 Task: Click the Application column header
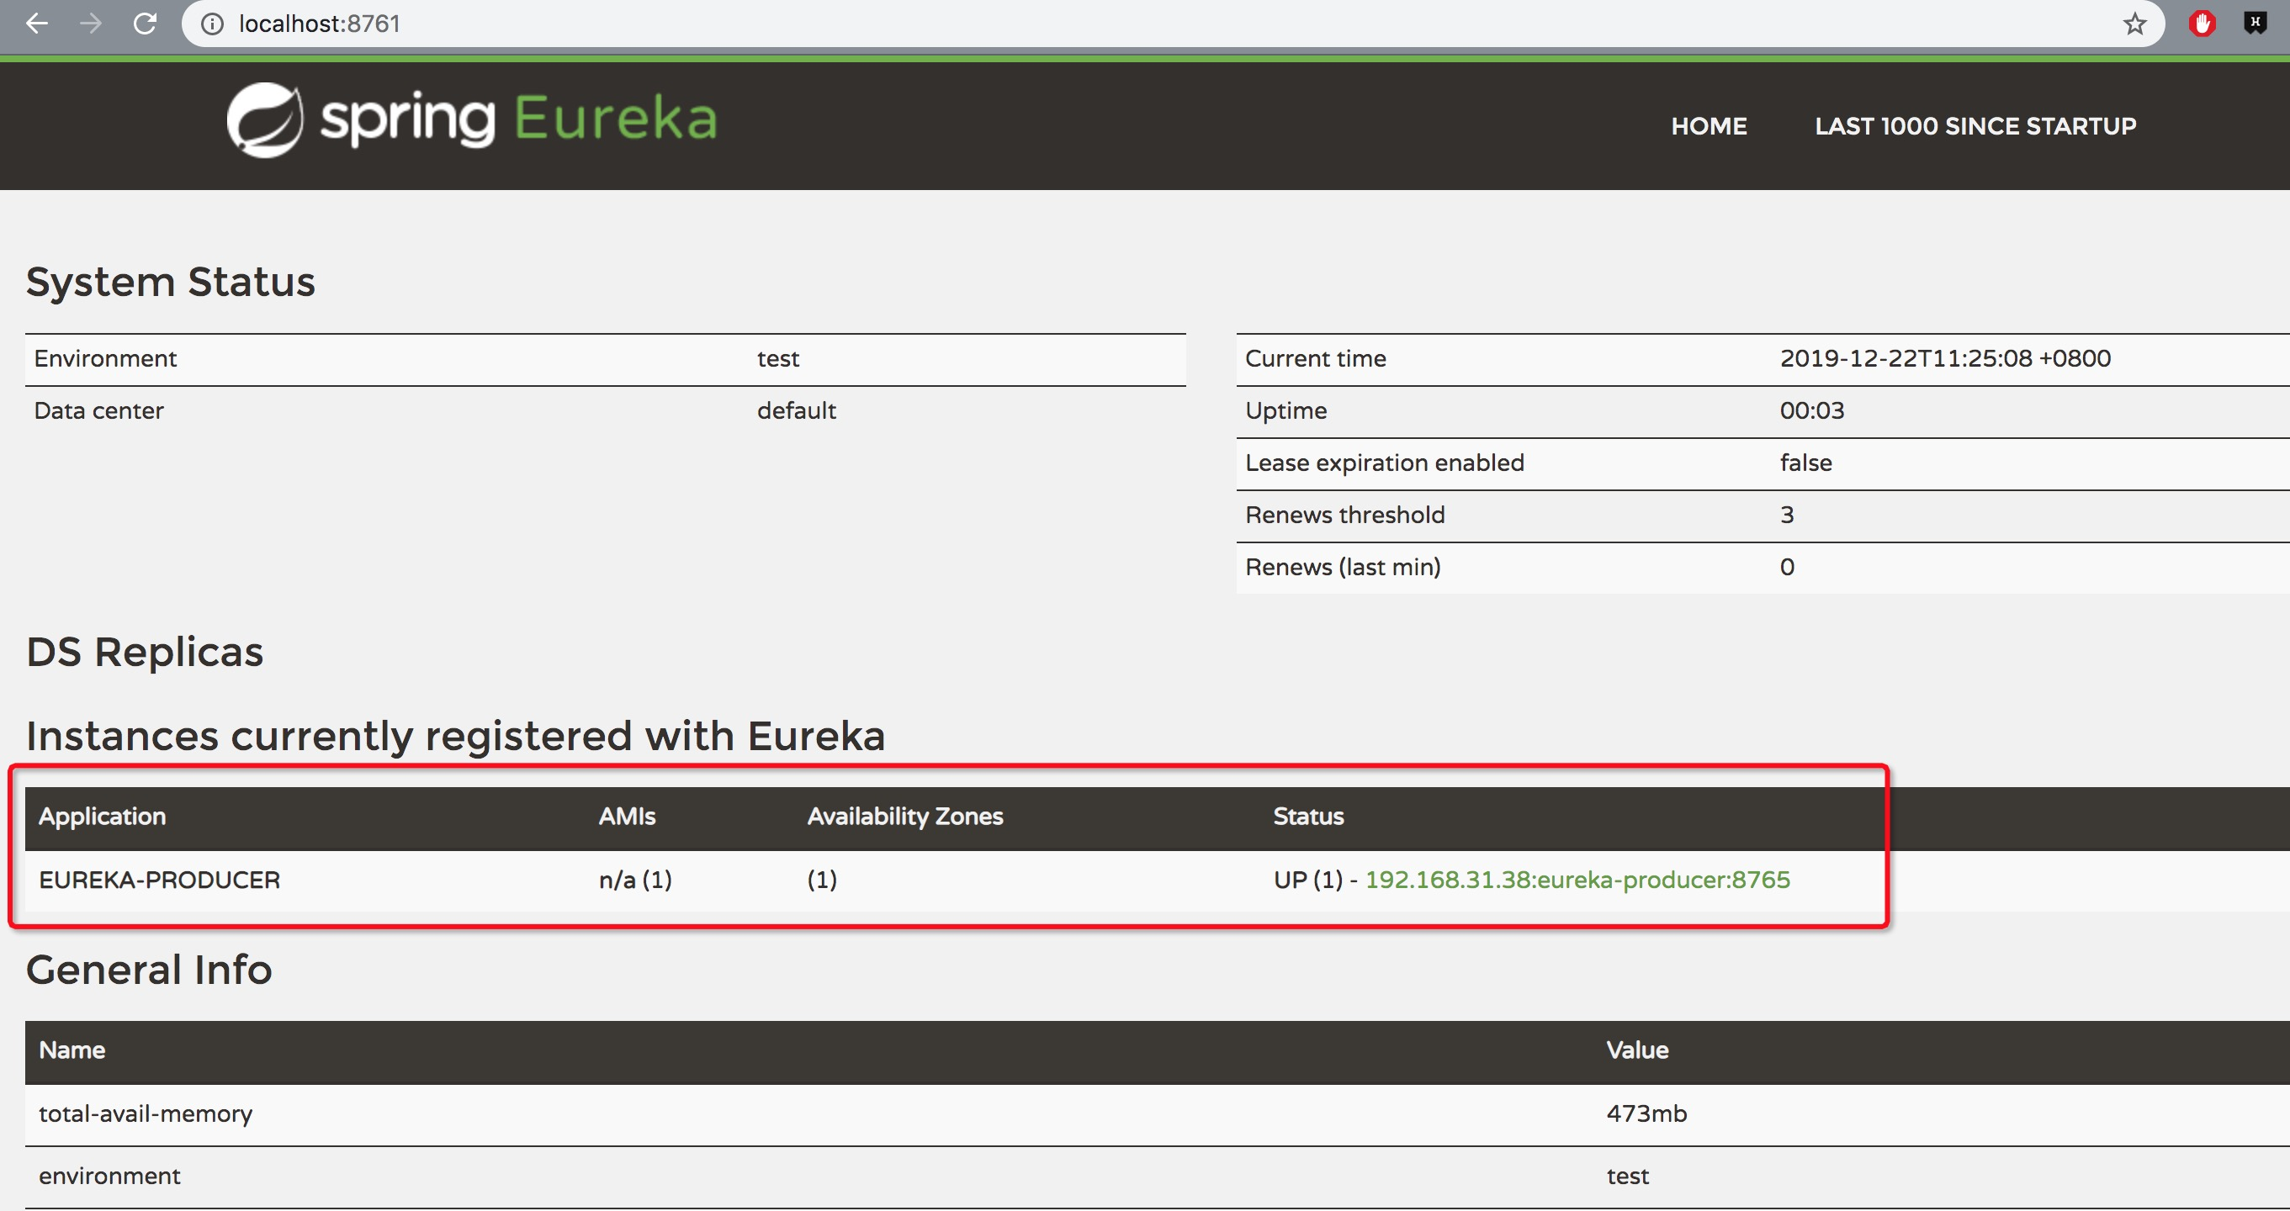pos(103,817)
